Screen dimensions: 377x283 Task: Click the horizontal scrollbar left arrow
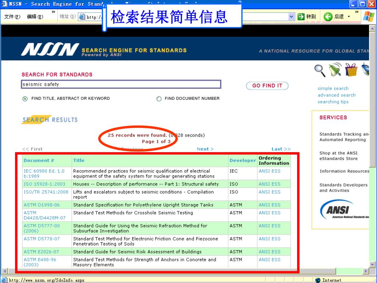pos(4,271)
